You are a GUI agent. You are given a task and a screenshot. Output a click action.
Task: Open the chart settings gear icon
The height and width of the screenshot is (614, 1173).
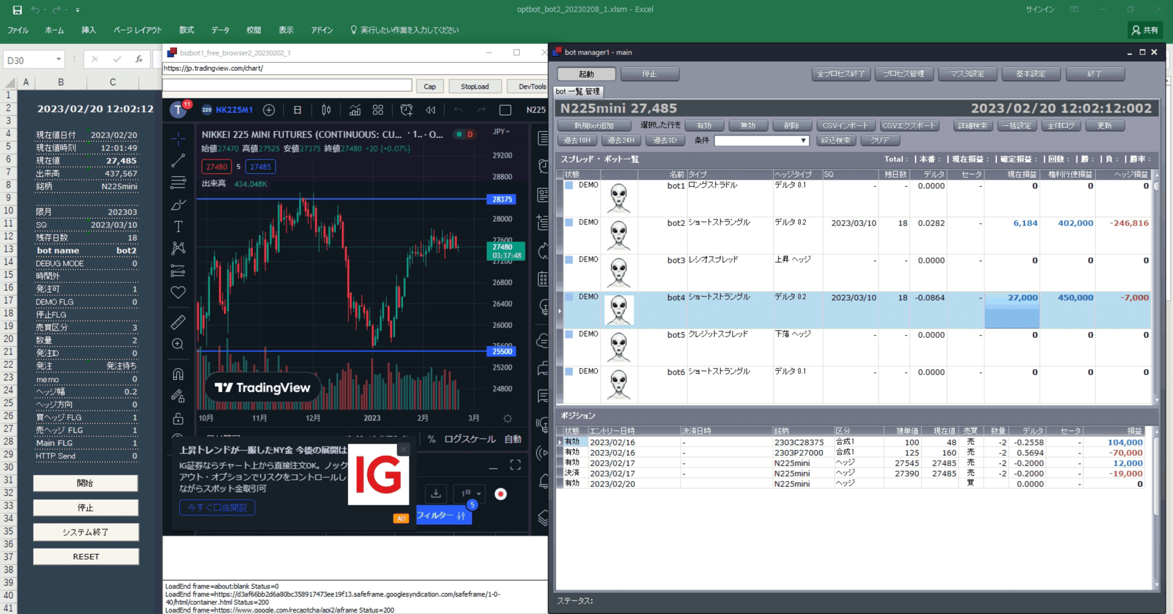(x=508, y=418)
